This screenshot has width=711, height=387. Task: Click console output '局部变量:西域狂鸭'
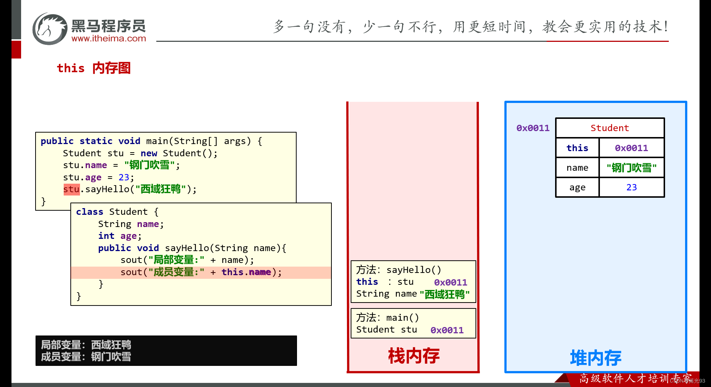[x=86, y=345]
